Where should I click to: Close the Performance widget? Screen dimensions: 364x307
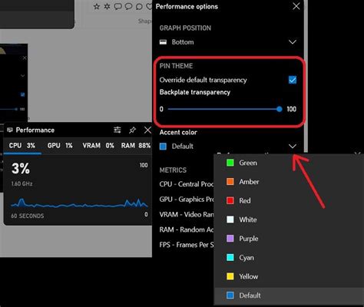[147, 130]
